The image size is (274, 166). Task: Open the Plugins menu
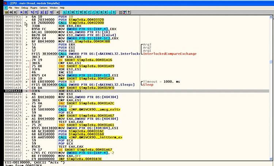tap(34, 8)
